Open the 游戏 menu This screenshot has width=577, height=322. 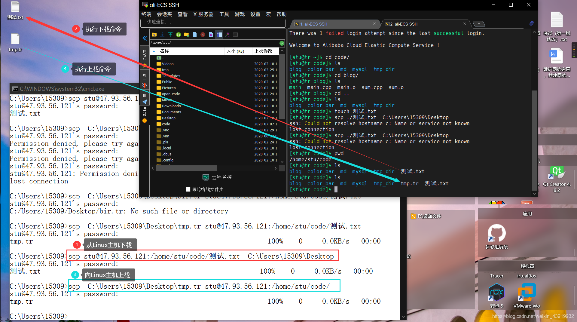pyautogui.click(x=240, y=14)
